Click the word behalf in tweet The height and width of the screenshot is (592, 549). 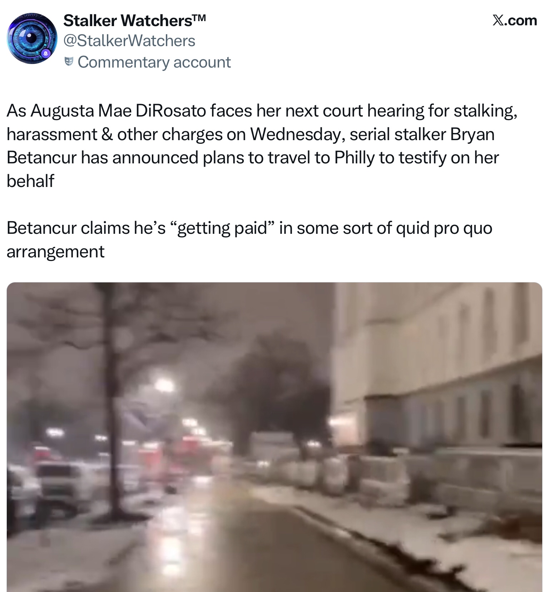pyautogui.click(x=30, y=181)
